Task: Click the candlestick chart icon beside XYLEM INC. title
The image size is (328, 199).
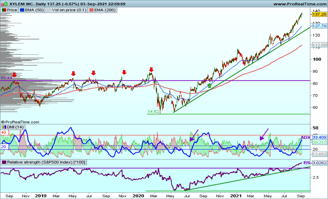Action: coord(5,4)
